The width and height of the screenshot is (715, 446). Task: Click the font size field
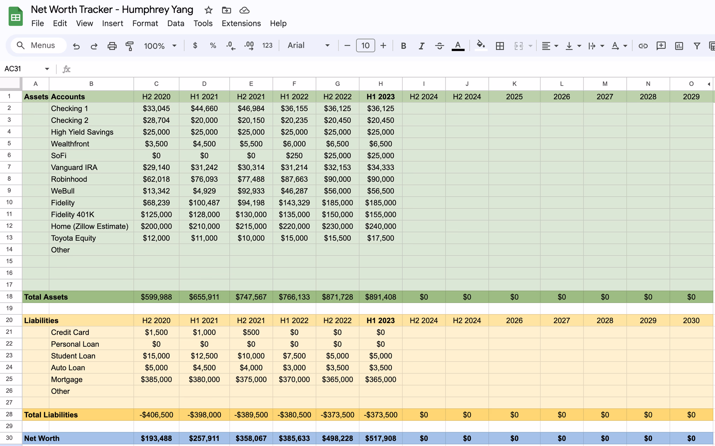point(365,45)
